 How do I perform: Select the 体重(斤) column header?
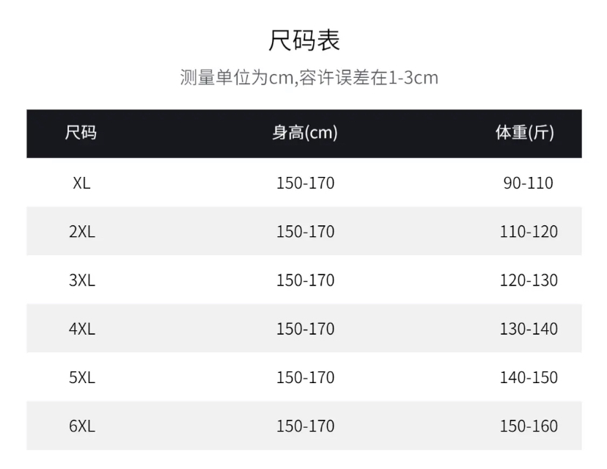[525, 133]
